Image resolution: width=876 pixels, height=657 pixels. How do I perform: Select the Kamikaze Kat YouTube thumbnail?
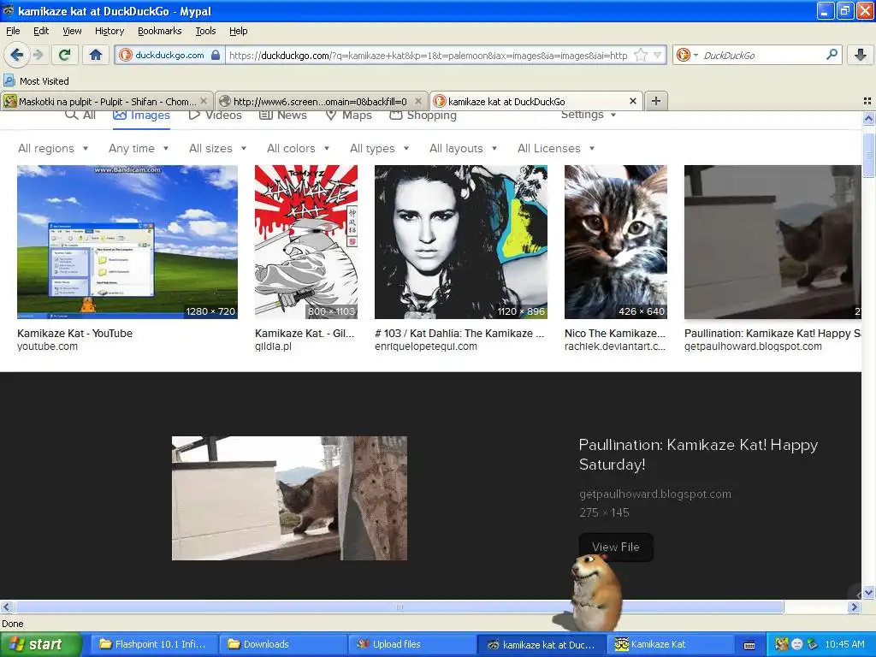click(127, 242)
